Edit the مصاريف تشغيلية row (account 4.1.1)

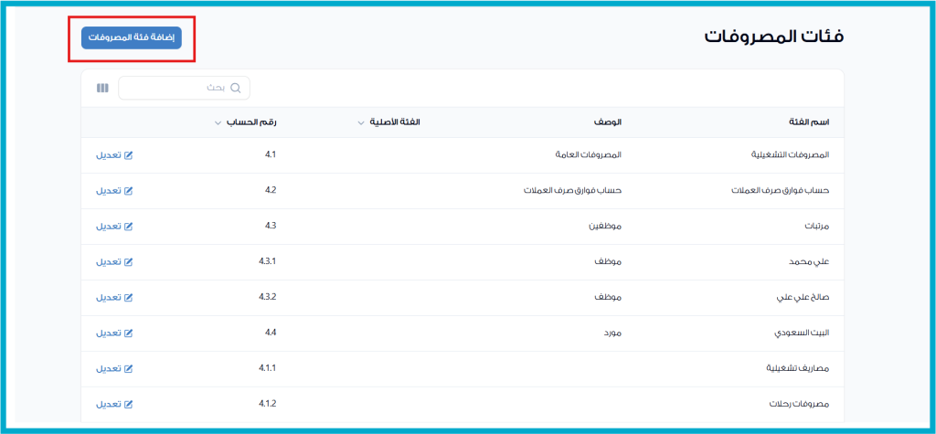pos(114,369)
